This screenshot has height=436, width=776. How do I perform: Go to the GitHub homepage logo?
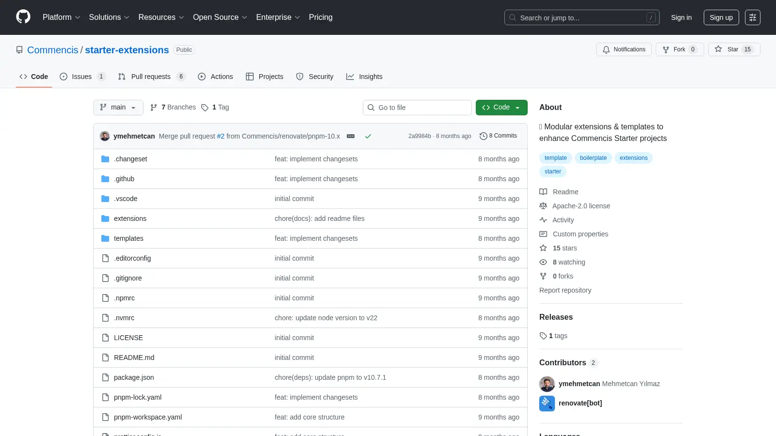coord(23,17)
